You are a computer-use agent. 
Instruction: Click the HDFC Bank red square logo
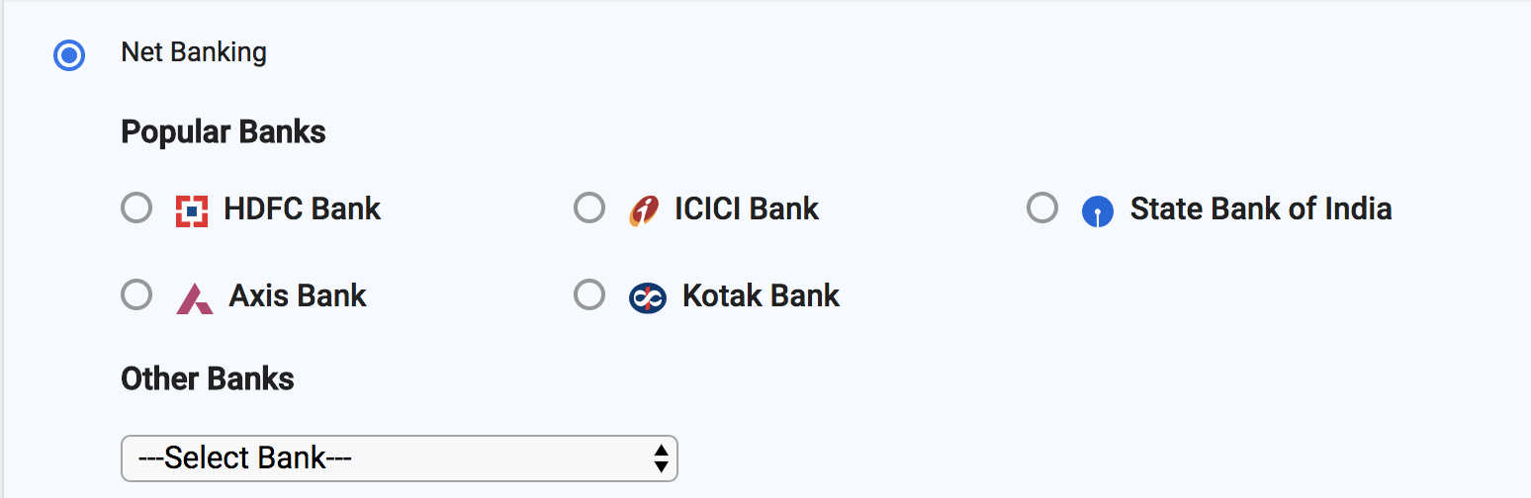[x=192, y=210]
